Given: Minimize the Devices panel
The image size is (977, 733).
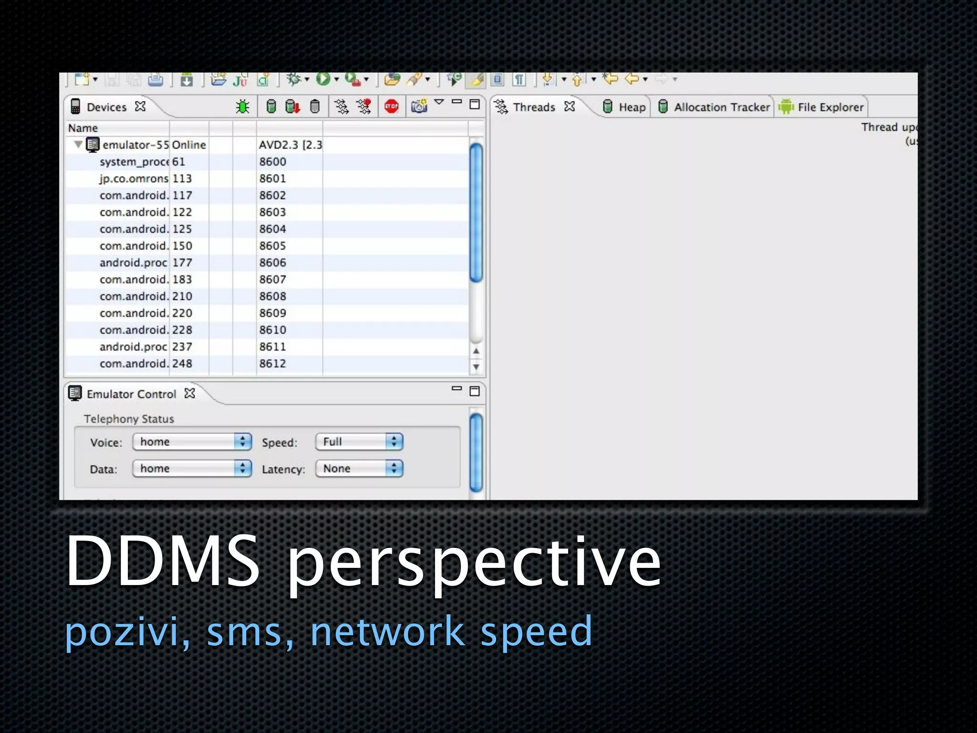Looking at the screenshot, I should pyautogui.click(x=457, y=102).
